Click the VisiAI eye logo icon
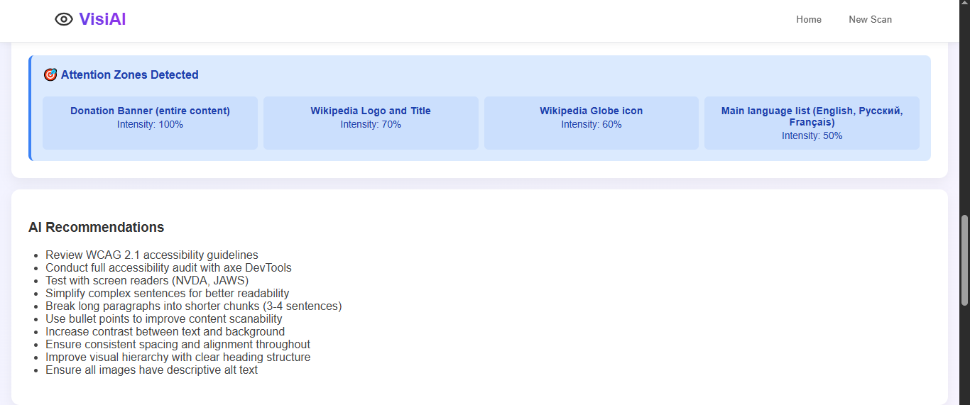 tap(64, 20)
